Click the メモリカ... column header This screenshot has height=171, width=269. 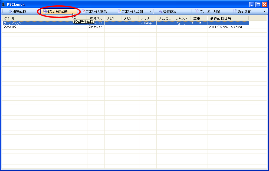tap(165, 18)
